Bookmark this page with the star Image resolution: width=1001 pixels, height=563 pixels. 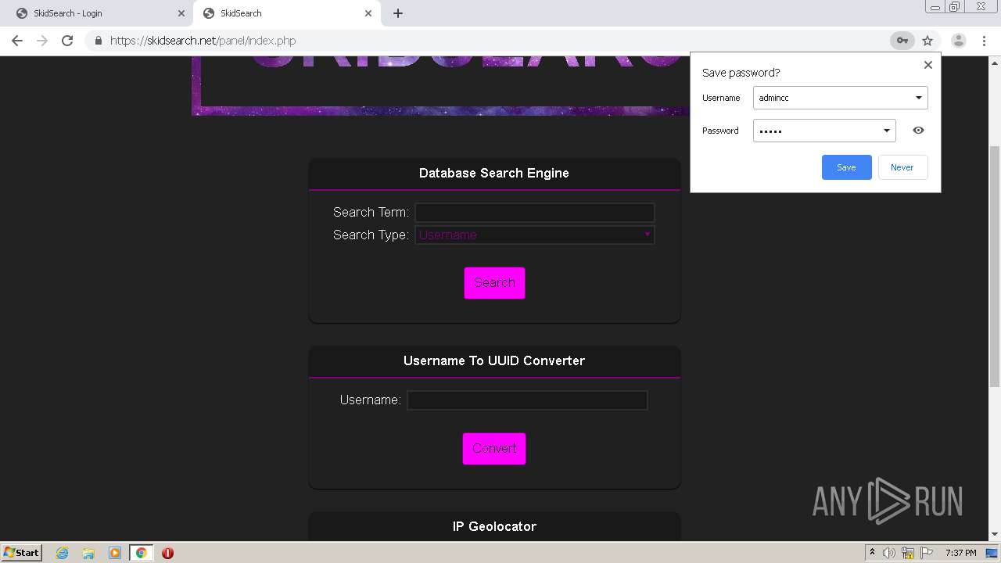point(927,41)
